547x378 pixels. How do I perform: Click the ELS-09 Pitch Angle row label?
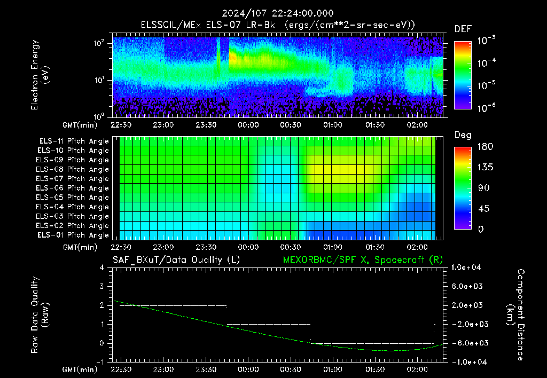72,160
